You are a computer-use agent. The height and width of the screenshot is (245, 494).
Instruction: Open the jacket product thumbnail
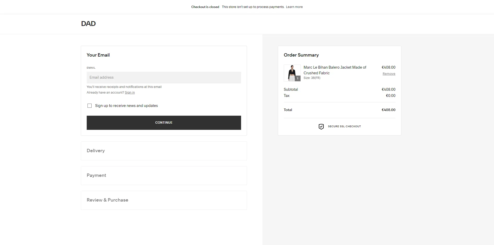[x=292, y=73]
